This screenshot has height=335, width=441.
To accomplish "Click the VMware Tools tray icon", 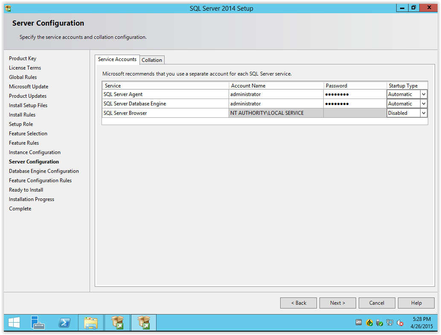I will pos(359,322).
